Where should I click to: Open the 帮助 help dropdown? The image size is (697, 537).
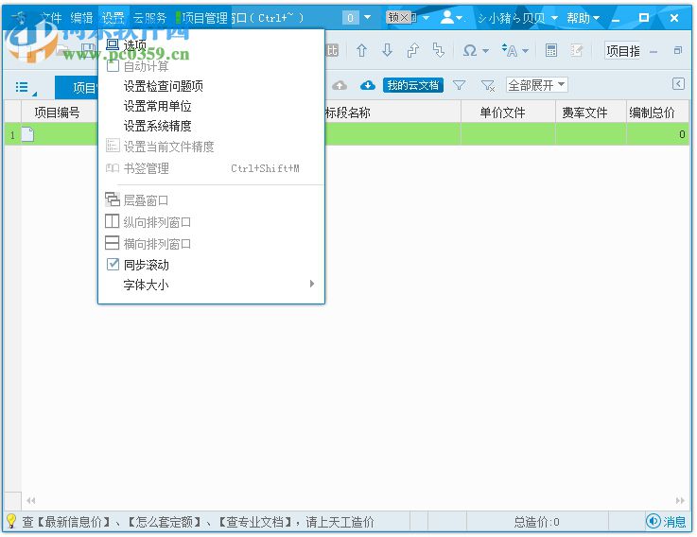[583, 18]
